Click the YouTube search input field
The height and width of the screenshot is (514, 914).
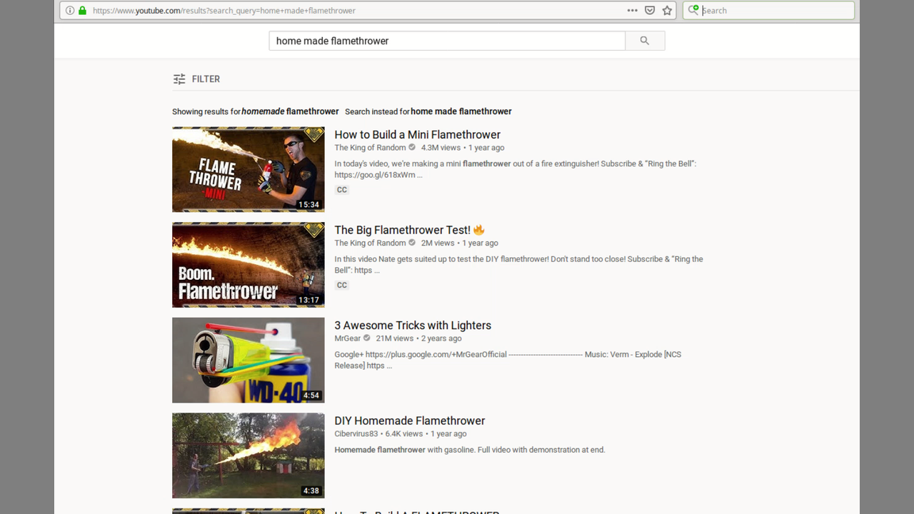[x=446, y=41]
